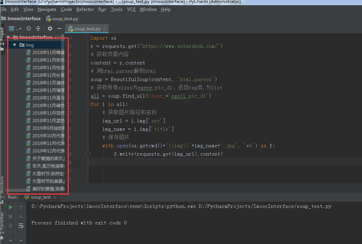Open the Navigate menu
The width and height of the screenshot is (362, 244).
(x=47, y=9)
